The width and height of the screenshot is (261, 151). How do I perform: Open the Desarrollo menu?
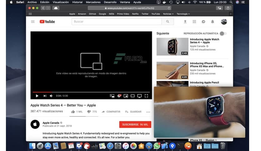[x=110, y=2]
